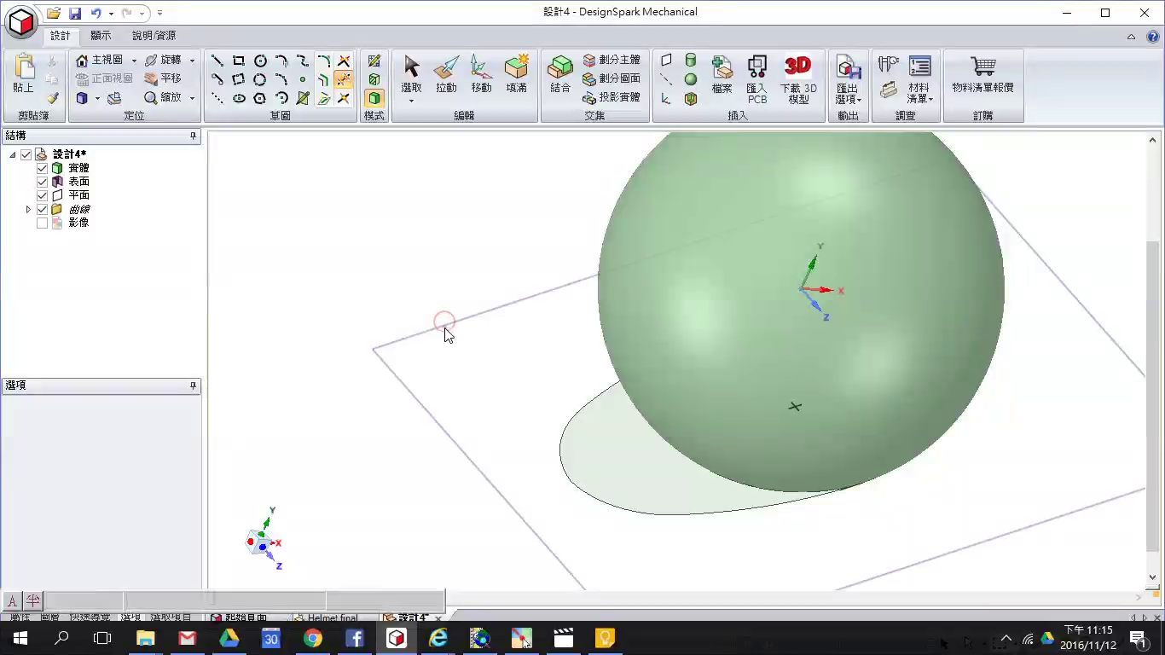Uncheck the 平面 visibility checkbox
The width and height of the screenshot is (1165, 655).
click(42, 195)
